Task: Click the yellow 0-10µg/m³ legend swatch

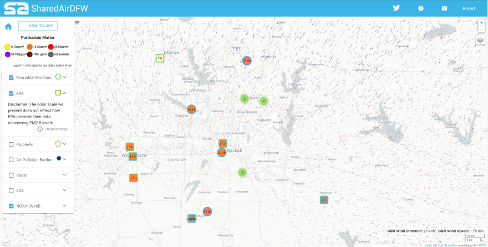Action: tap(7, 47)
